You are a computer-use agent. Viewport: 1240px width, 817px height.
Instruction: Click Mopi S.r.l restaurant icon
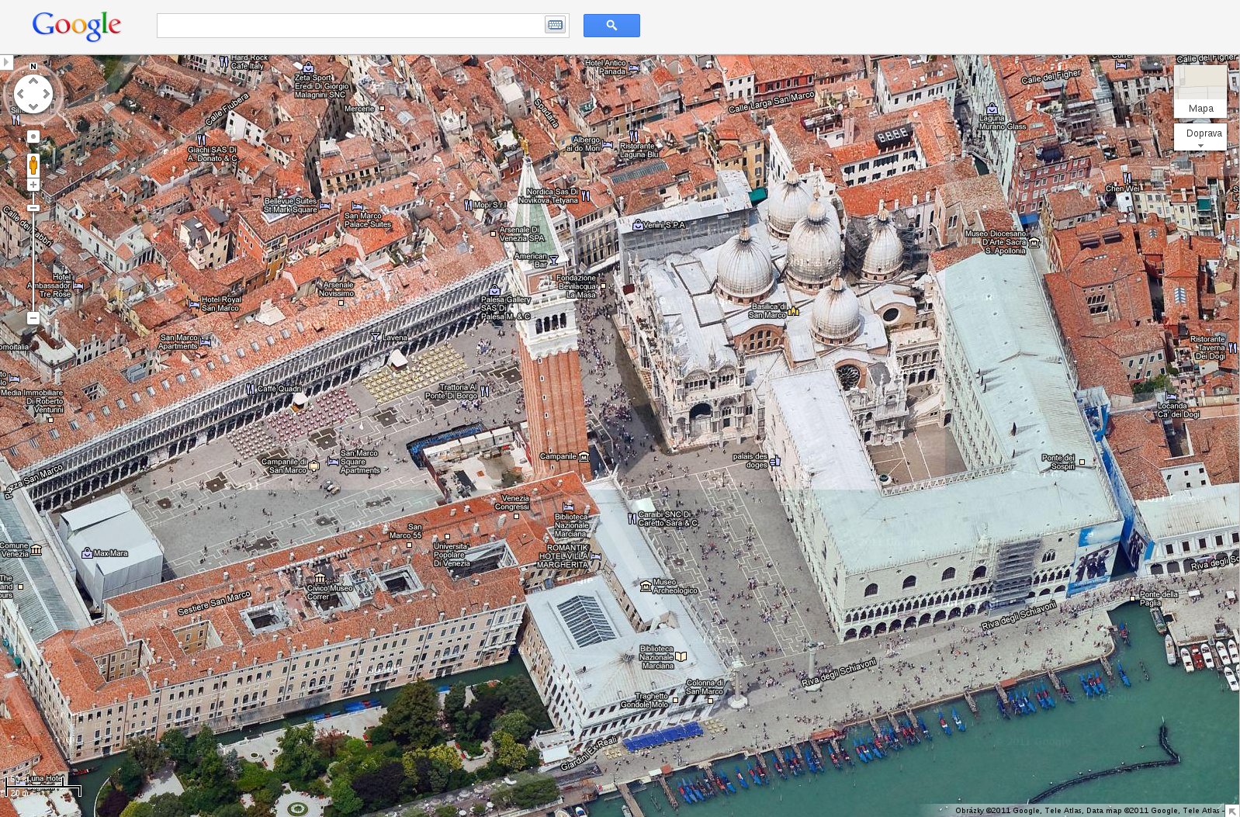point(468,206)
